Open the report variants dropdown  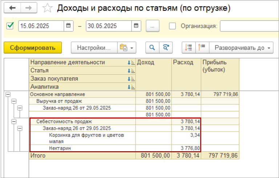127,47
